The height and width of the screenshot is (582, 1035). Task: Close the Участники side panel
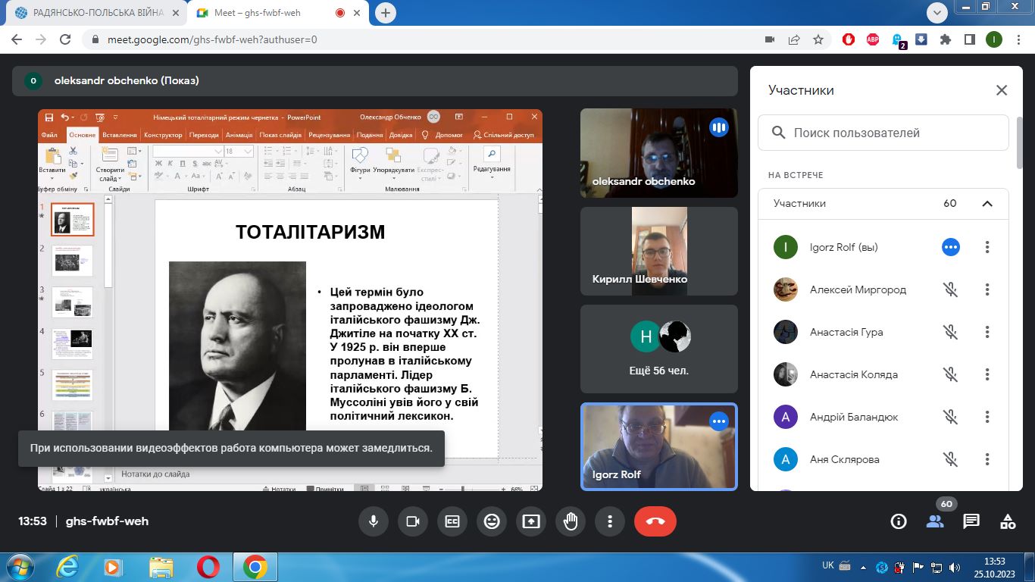pos(1002,90)
